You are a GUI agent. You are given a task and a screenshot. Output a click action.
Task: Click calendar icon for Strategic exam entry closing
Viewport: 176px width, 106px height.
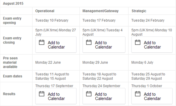[x=138, y=42]
